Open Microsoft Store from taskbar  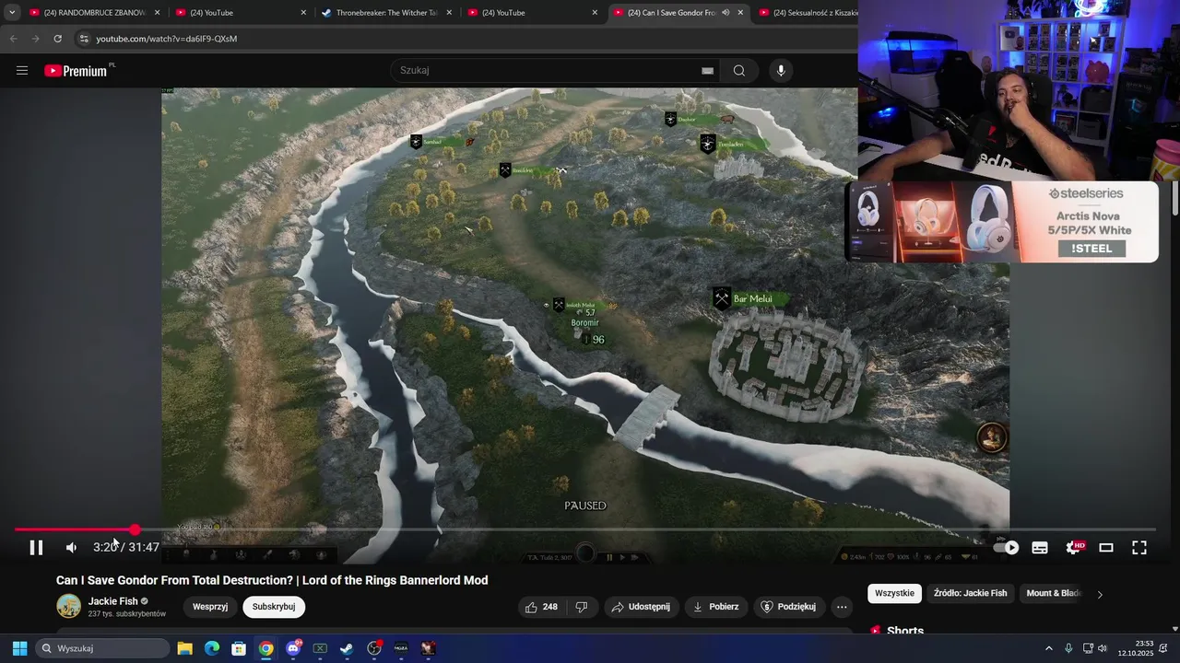point(239,648)
